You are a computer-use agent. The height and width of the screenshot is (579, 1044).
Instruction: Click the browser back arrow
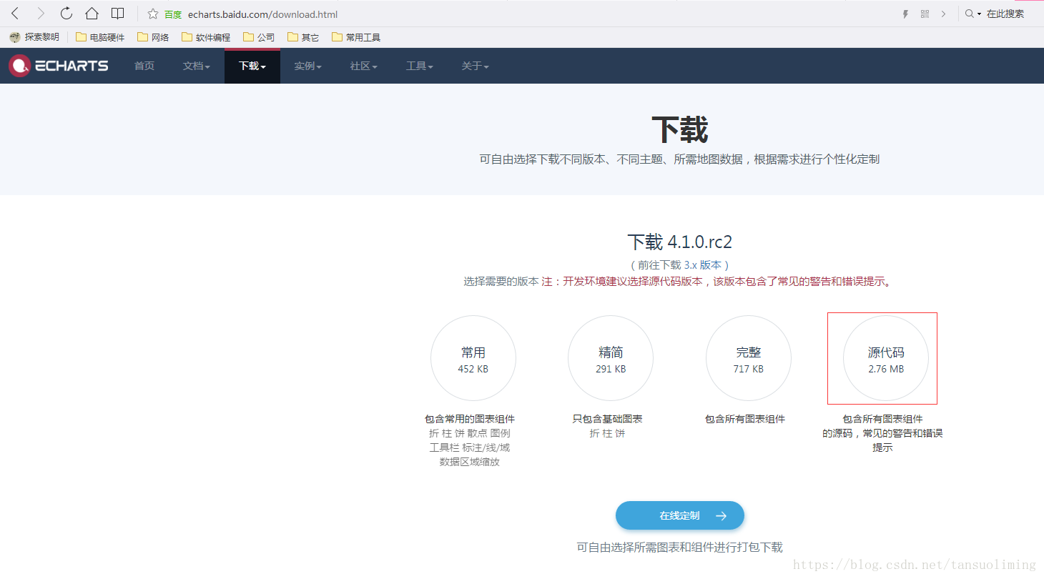click(15, 14)
